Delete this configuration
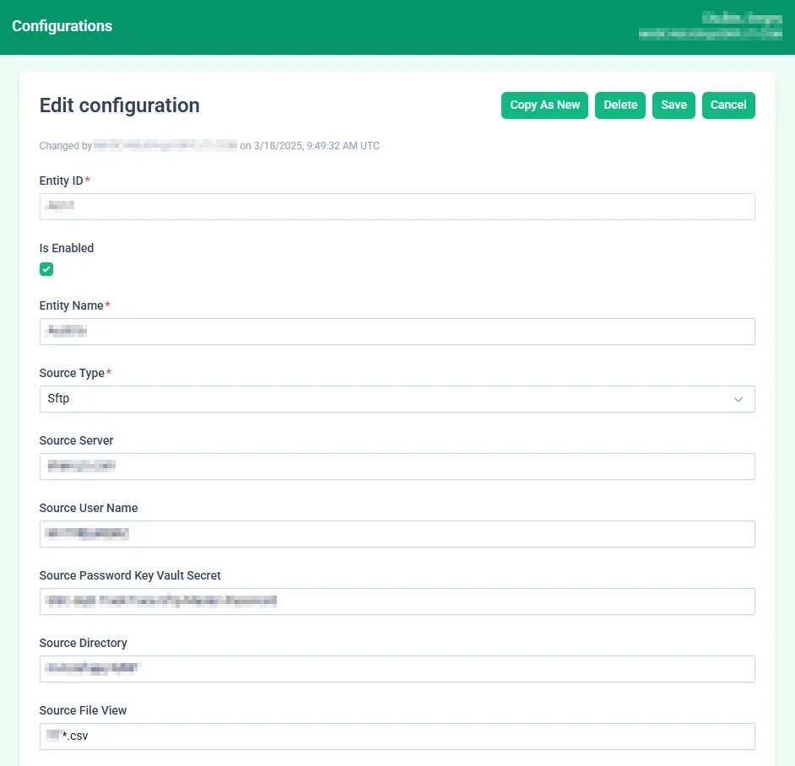The width and height of the screenshot is (795, 766). coord(620,105)
